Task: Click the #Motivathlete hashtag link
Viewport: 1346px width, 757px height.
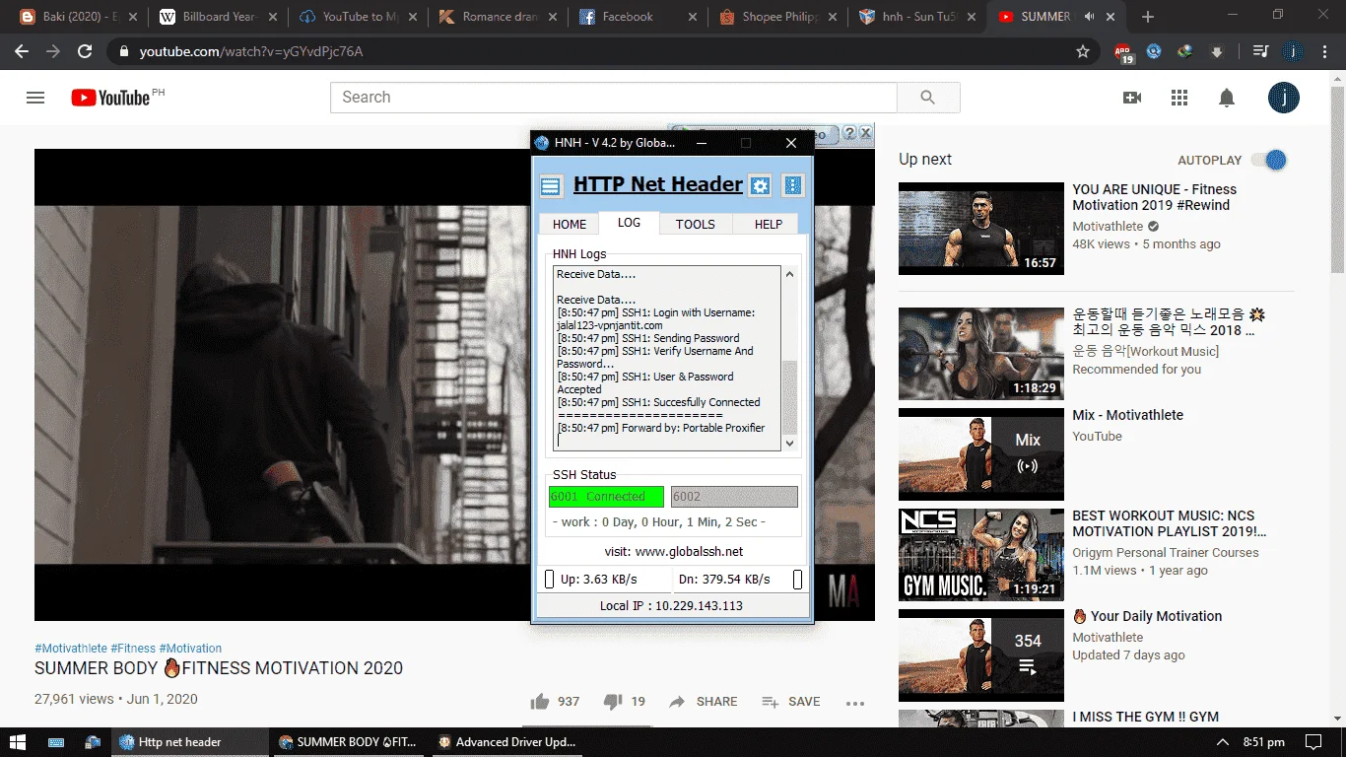Action: click(71, 649)
